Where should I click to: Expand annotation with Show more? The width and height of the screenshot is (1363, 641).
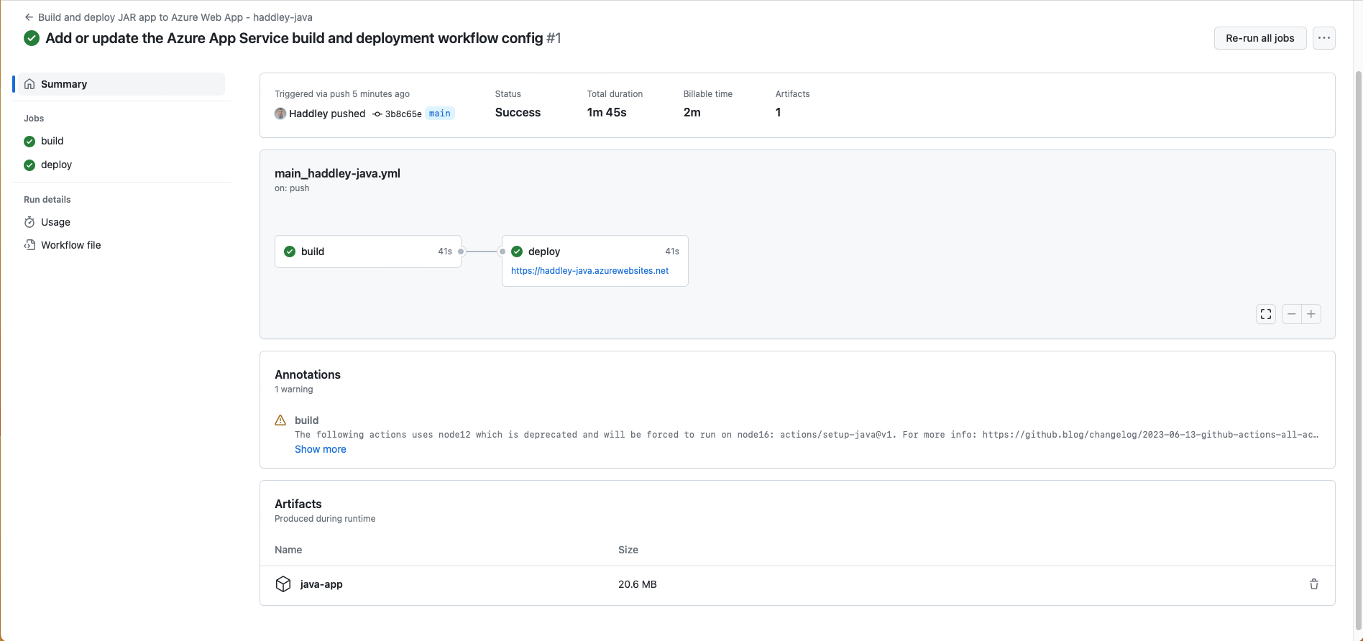click(x=320, y=449)
